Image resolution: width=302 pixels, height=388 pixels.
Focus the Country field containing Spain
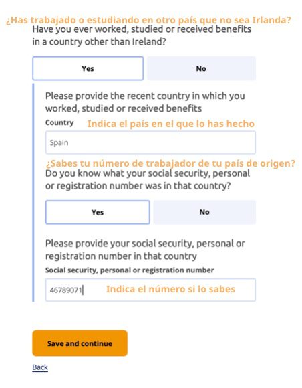tap(150, 142)
